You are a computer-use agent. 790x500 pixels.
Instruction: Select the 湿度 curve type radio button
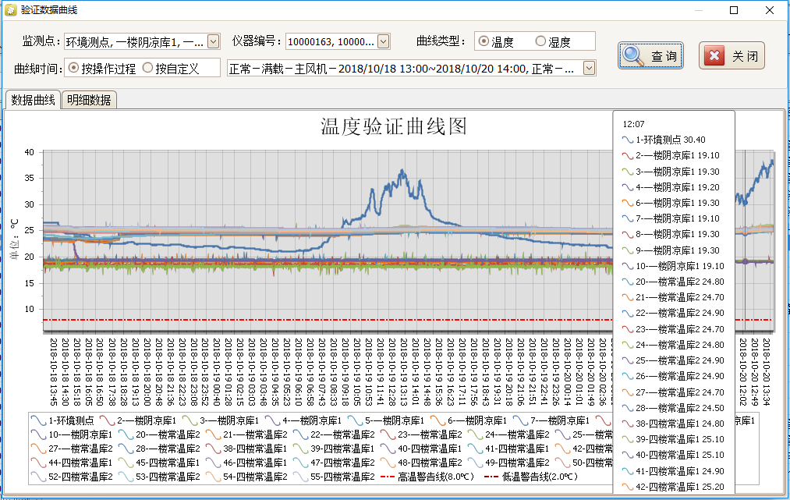pyautogui.click(x=540, y=41)
